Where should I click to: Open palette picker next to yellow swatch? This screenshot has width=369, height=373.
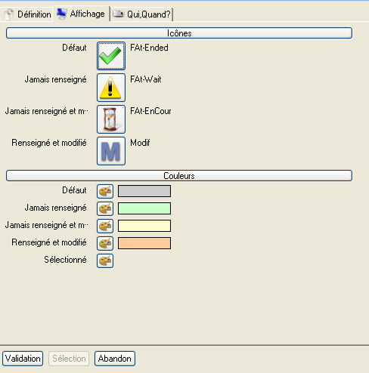[105, 226]
